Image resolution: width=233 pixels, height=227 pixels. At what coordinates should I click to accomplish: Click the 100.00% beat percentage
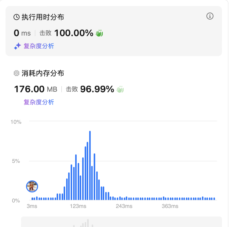(74, 33)
